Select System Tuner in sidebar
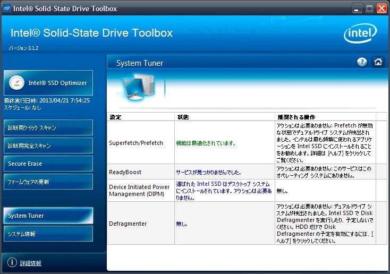 (x=48, y=216)
